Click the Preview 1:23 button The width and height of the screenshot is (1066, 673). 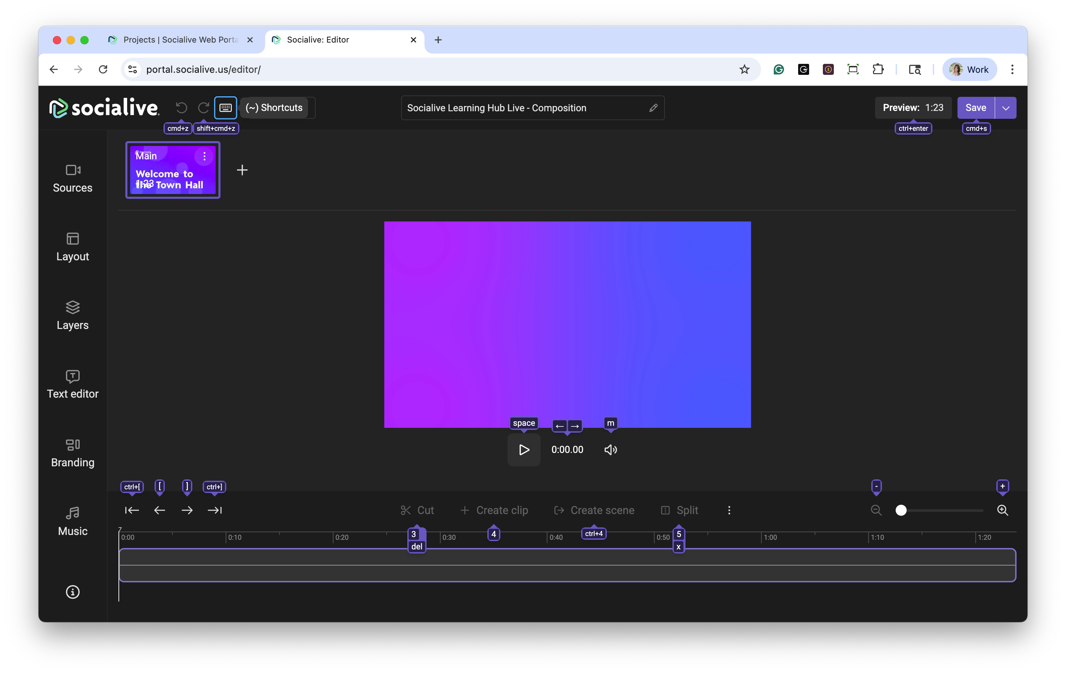click(x=912, y=108)
